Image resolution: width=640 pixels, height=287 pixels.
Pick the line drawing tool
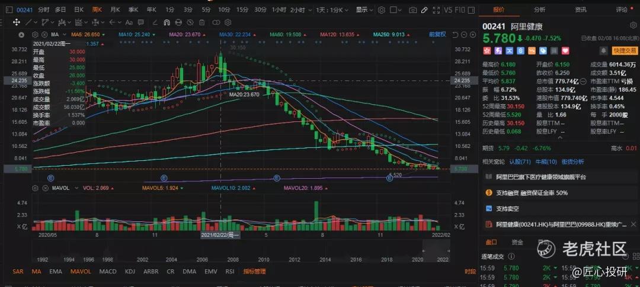tap(28, 22)
